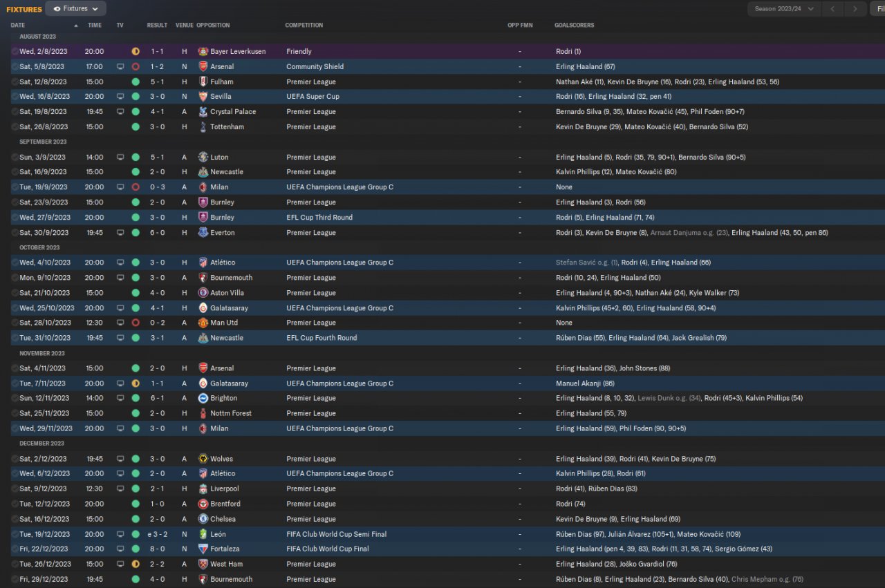Viewport: 885px width, 588px height.
Task: Select the Sevilla club crest
Action: pyautogui.click(x=203, y=97)
